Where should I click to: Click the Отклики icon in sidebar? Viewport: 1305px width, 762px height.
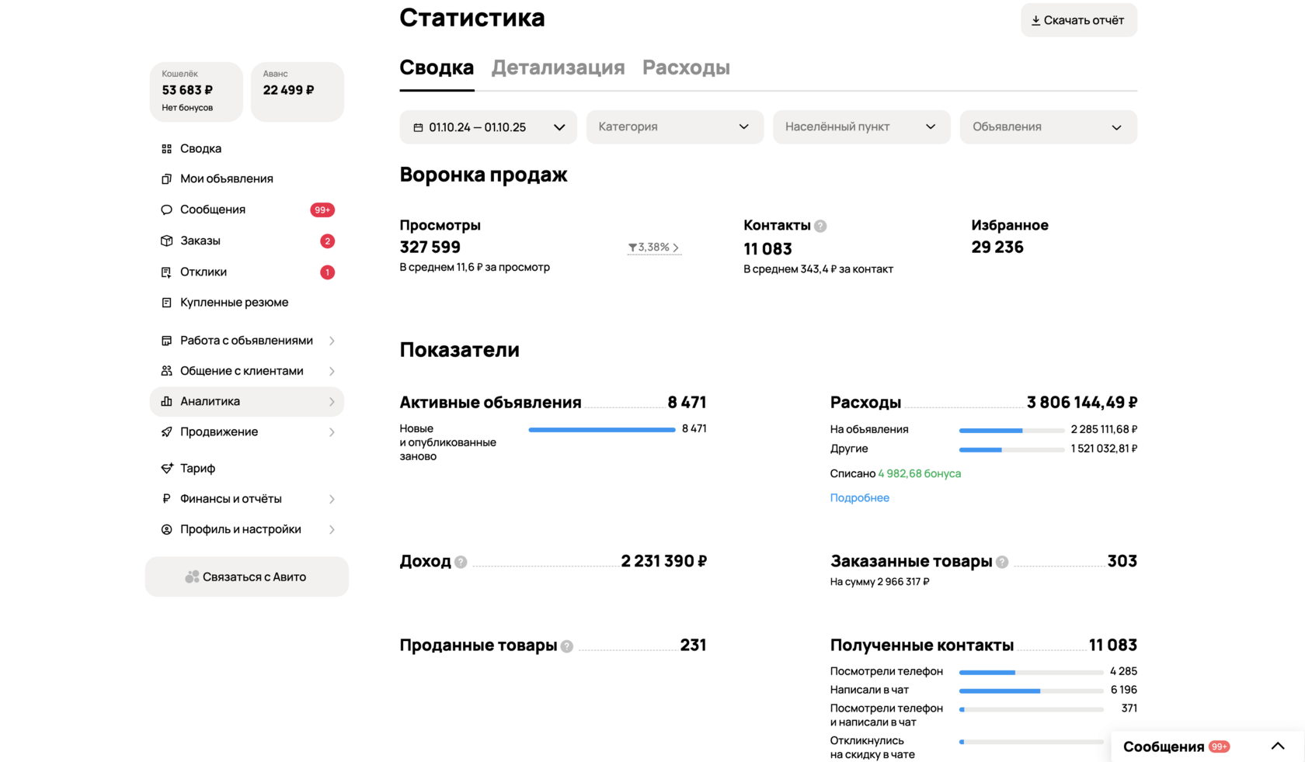(166, 272)
